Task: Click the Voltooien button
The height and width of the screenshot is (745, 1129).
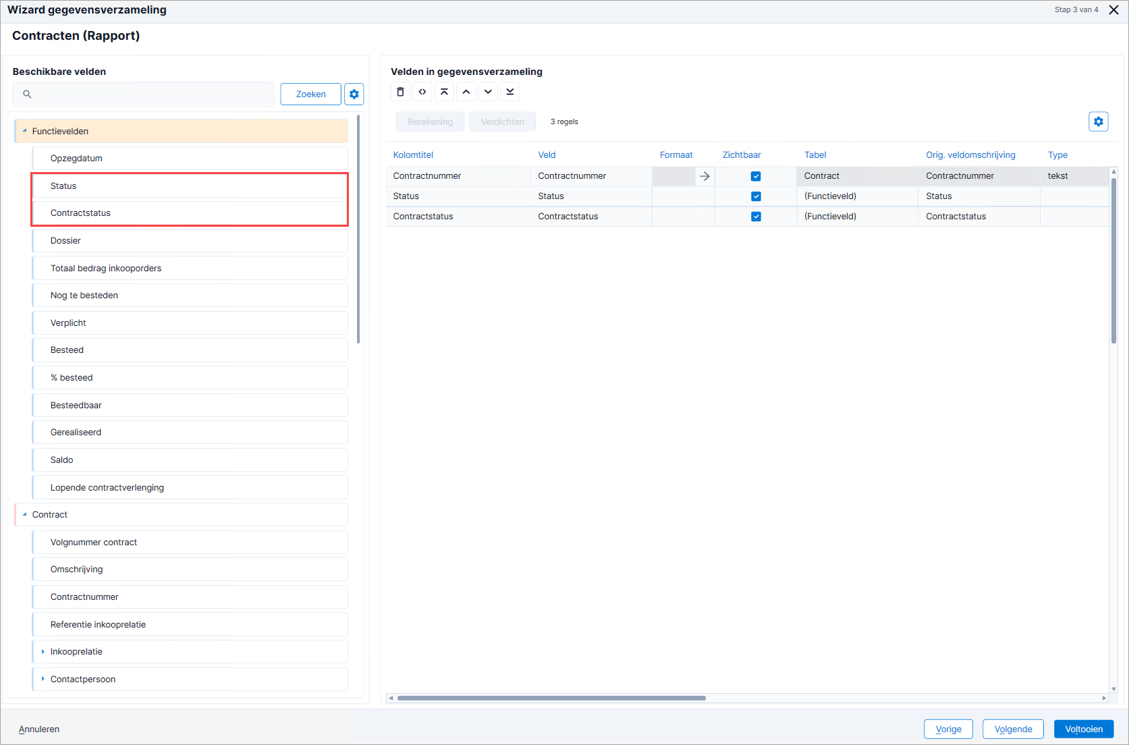Action: (1084, 729)
